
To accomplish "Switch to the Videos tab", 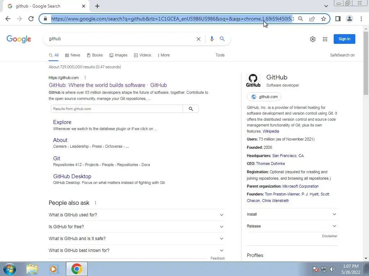I will (x=142, y=55).
